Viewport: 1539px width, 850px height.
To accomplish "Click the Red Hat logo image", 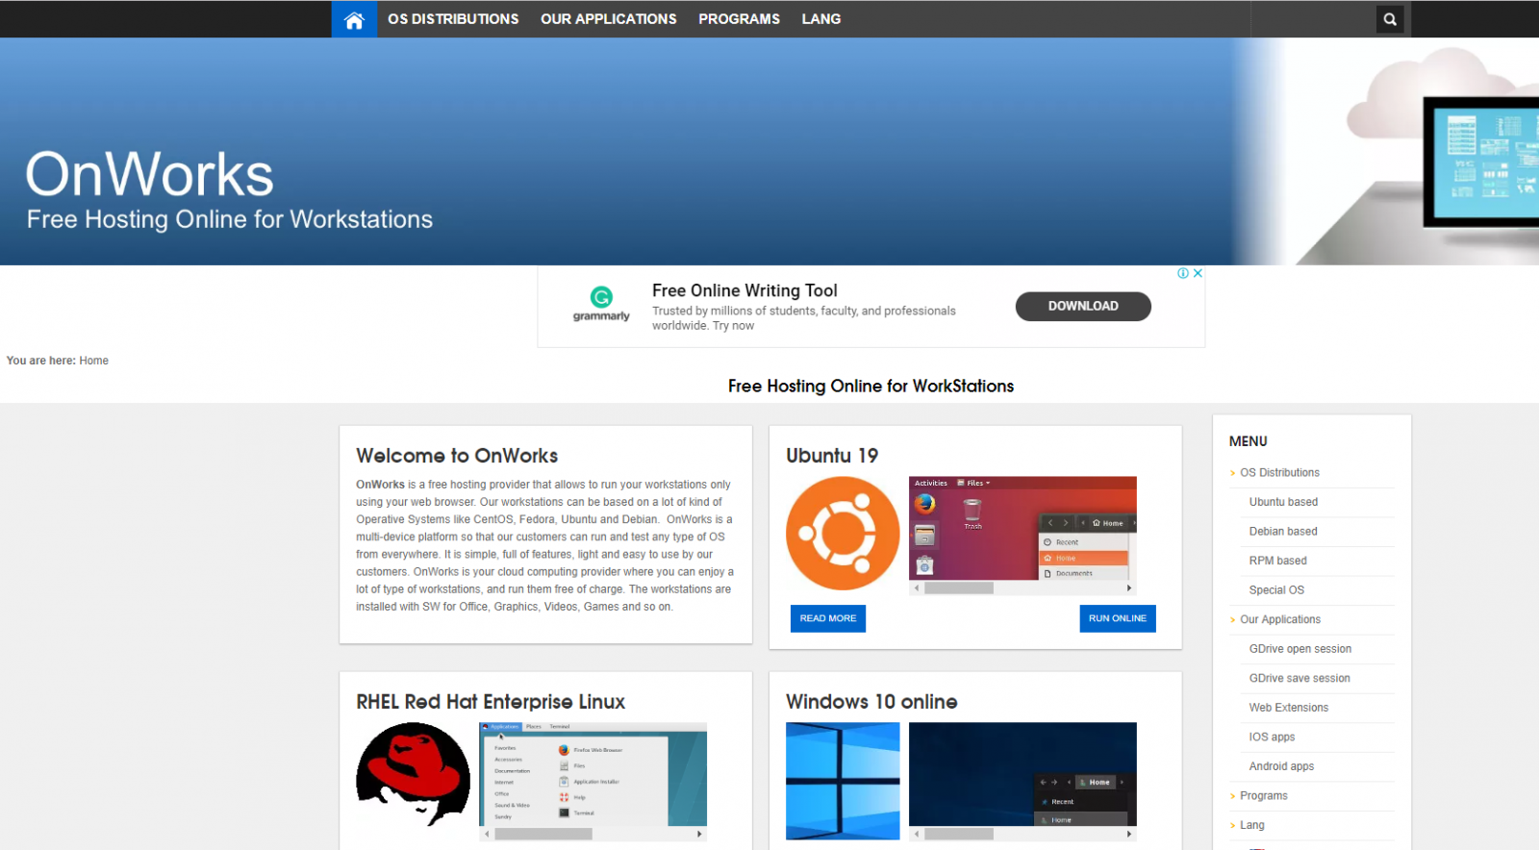I will tap(413, 775).
